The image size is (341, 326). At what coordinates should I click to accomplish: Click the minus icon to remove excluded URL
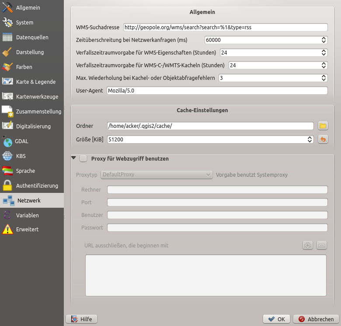322,245
